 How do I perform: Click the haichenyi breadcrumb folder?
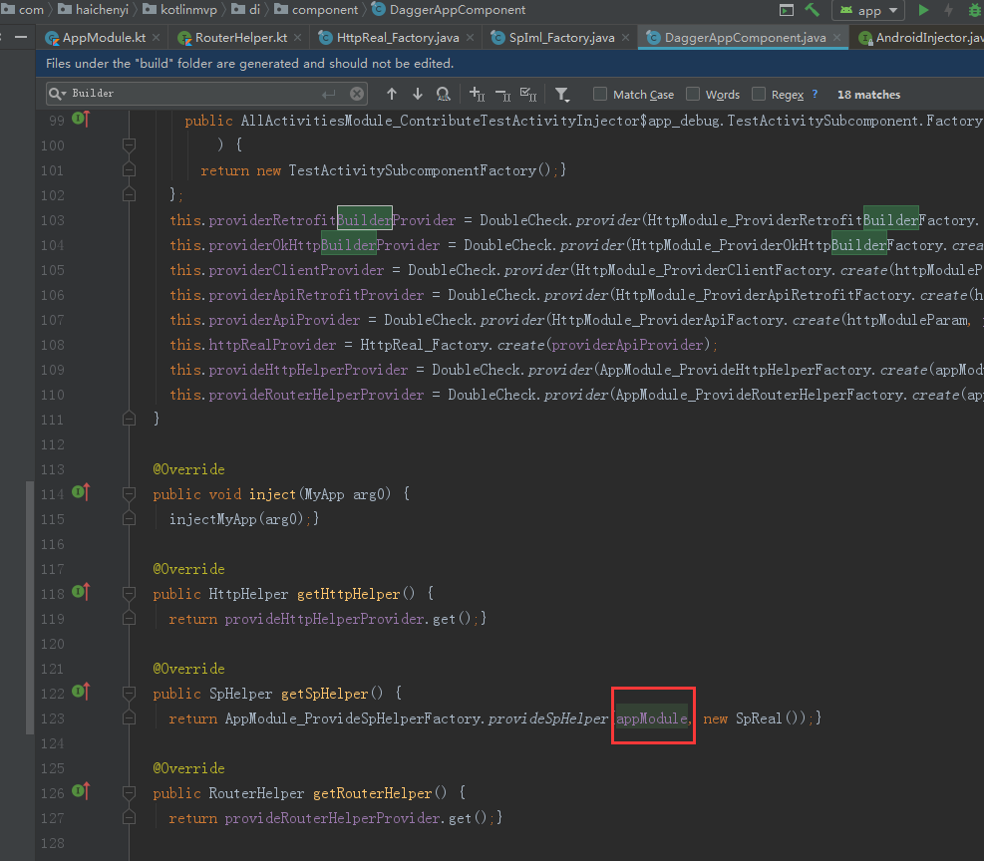(x=94, y=9)
